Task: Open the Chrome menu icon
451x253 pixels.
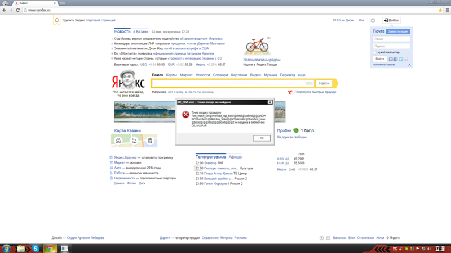Action: pos(447,10)
